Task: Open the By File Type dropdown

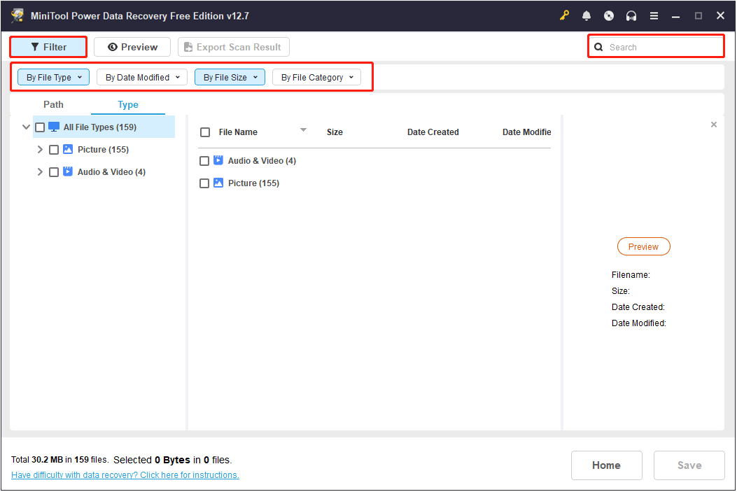Action: tap(53, 77)
